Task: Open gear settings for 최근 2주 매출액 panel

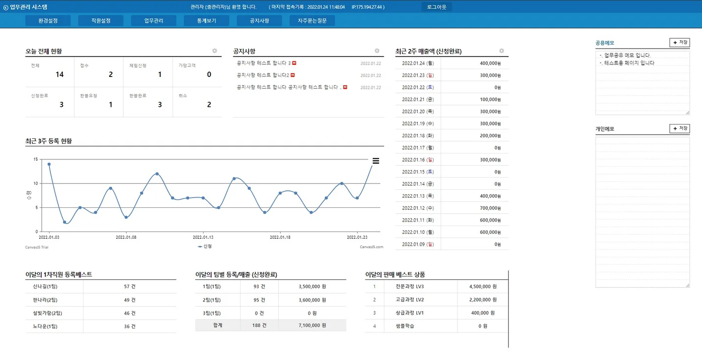Action: click(502, 51)
